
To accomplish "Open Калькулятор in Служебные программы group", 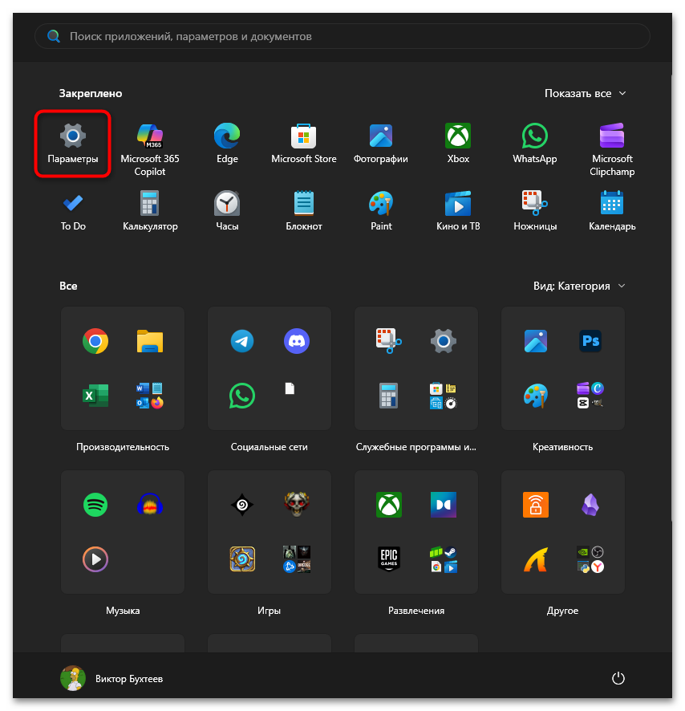I will click(389, 396).
